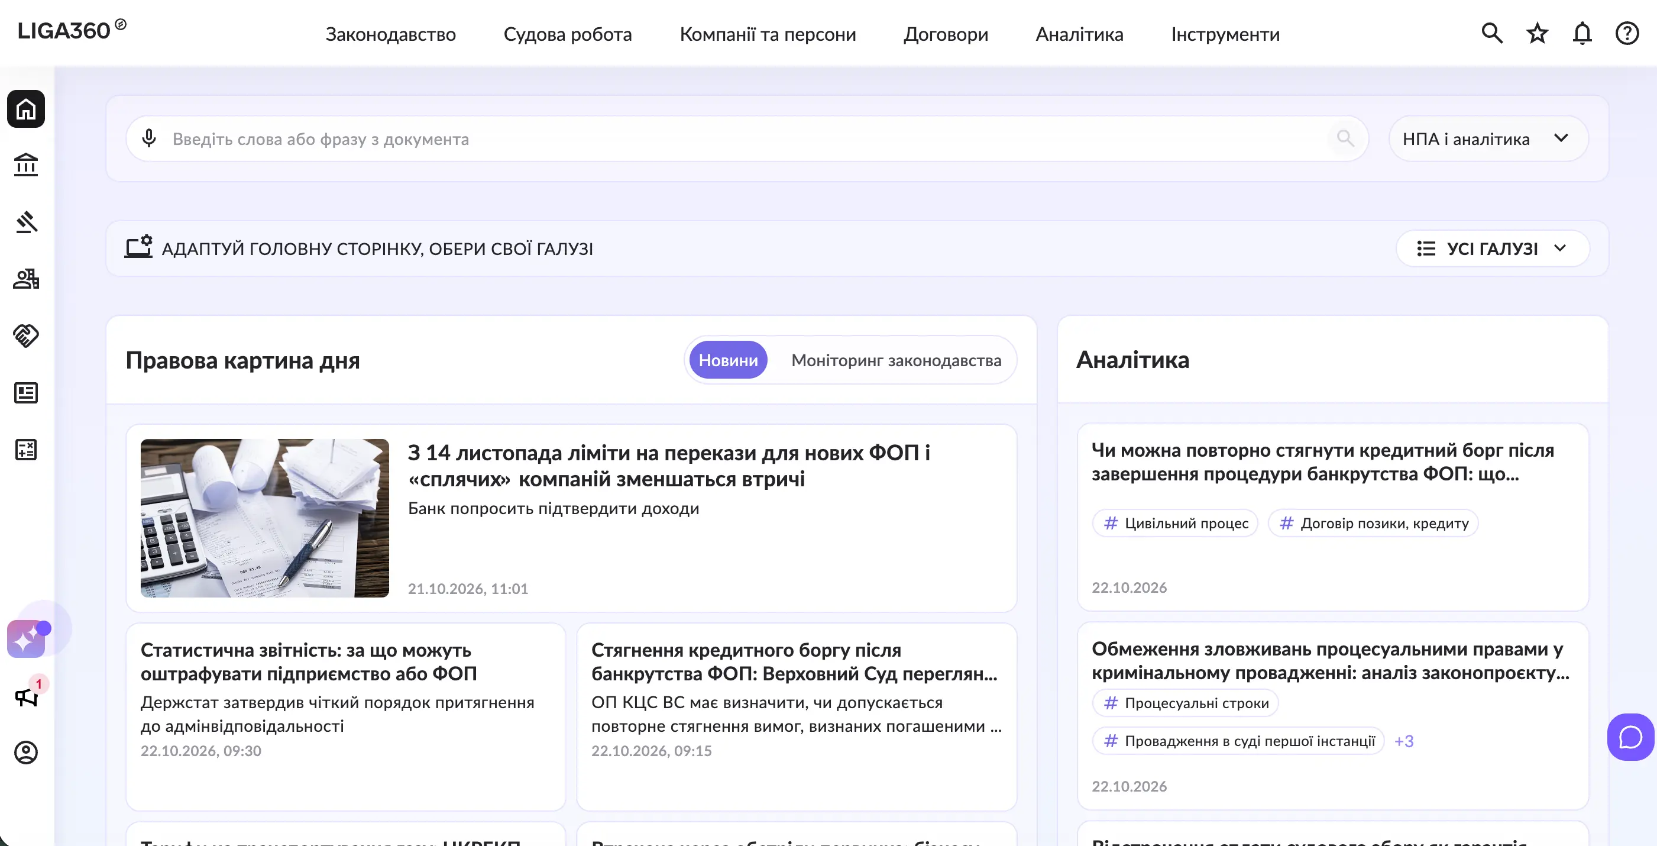The image size is (1657, 846).
Task: Click the search magnifier in top bar
Action: (1493, 33)
